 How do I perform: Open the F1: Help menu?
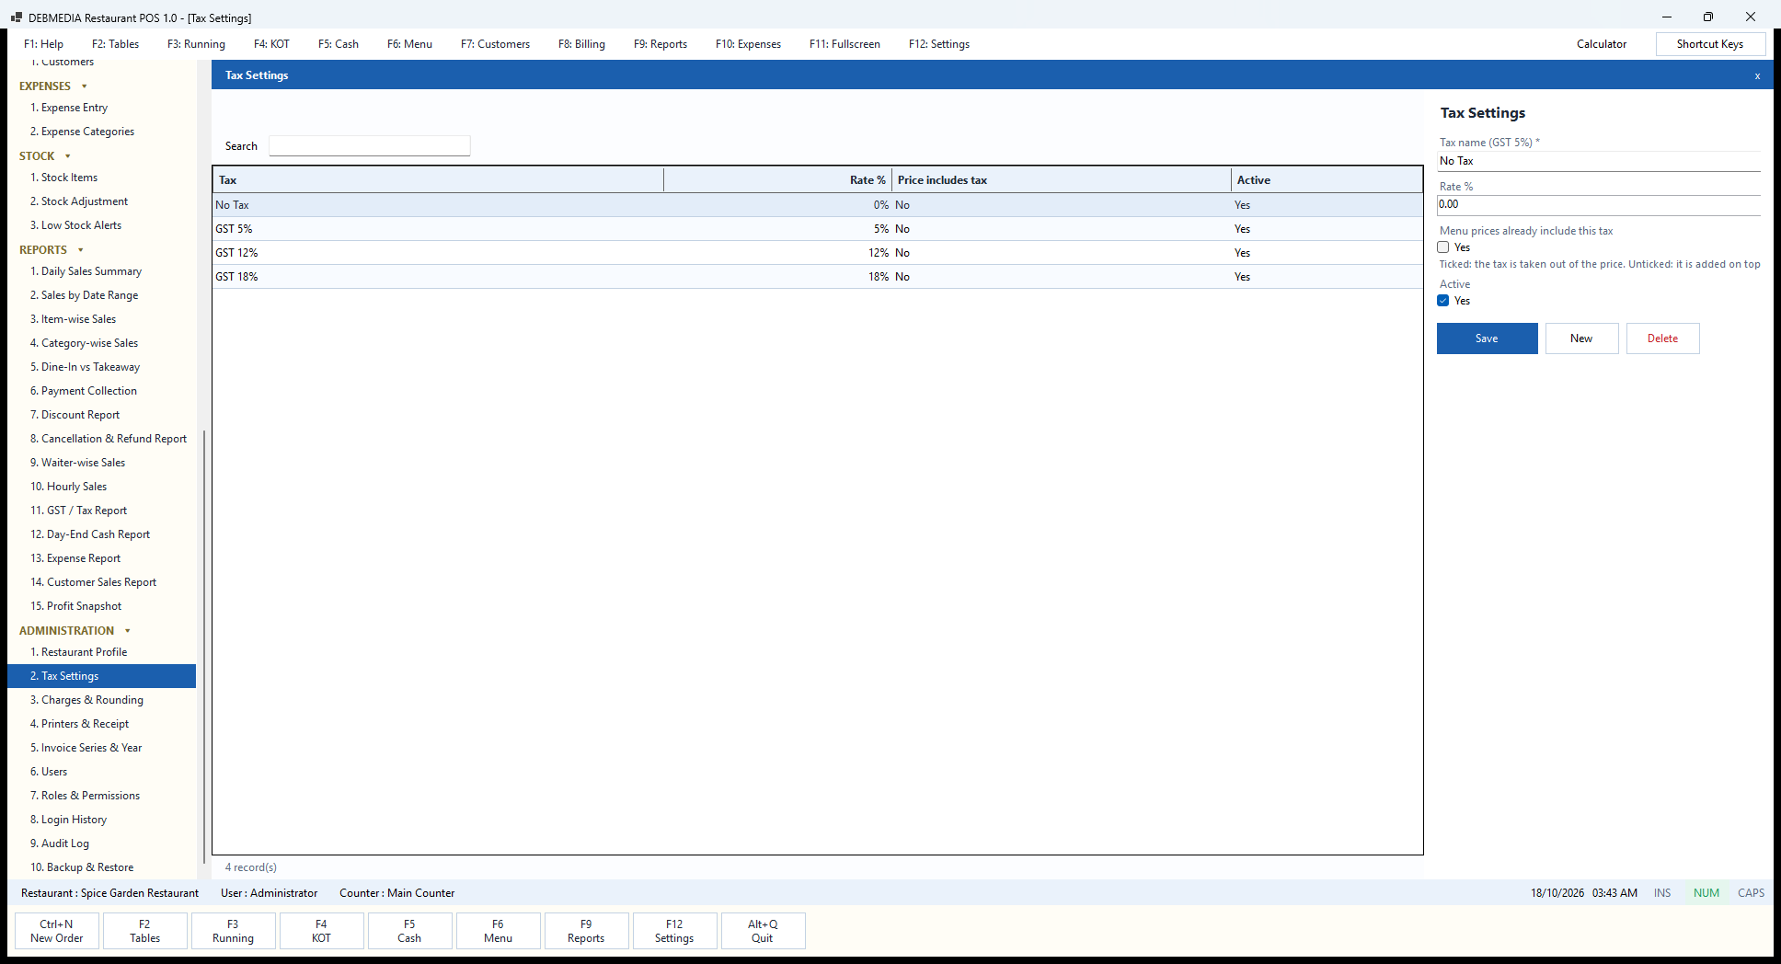click(x=43, y=44)
